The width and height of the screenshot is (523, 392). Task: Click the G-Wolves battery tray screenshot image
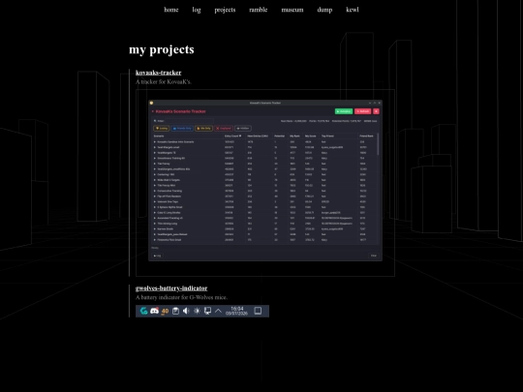pyautogui.click(x=202, y=311)
